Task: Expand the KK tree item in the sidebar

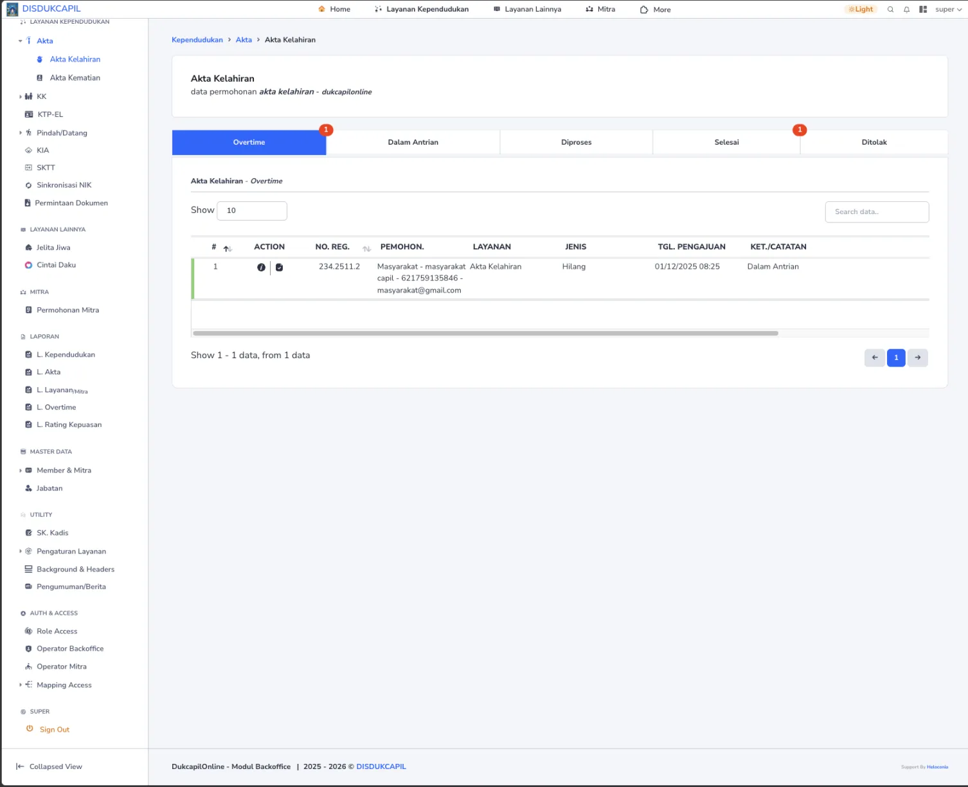Action: coord(21,96)
